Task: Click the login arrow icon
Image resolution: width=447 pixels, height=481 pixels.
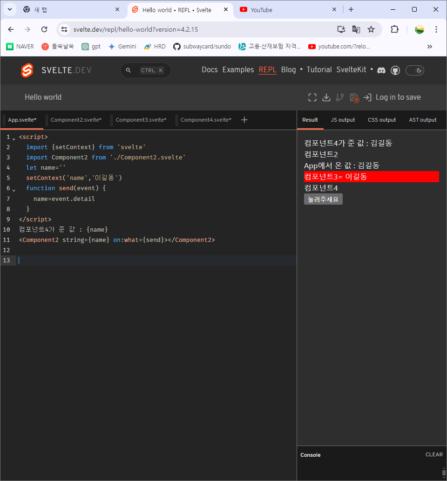Action: 367,97
